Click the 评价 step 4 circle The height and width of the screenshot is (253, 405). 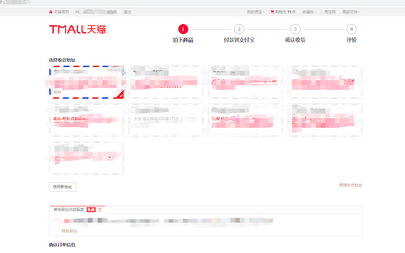click(x=351, y=29)
